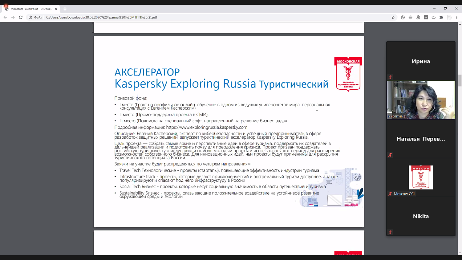Image resolution: width=462 pixels, height=260 pixels.
Task: Open the file info icon beside Файл
Action: (30, 17)
